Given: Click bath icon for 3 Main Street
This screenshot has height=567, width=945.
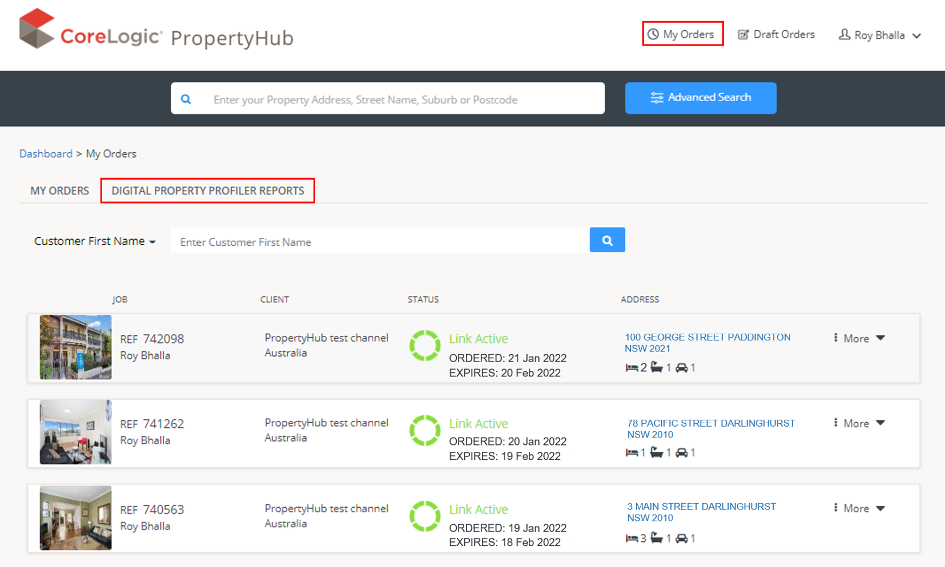Looking at the screenshot, I should point(657,538).
